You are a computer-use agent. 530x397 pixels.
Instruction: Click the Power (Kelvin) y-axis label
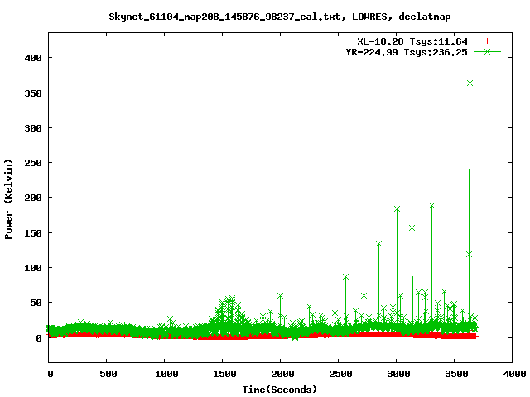9,198
